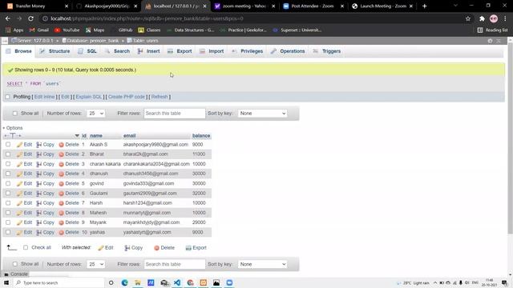Click the Windows taskbar search box
This screenshot has height=288, width=513.
[59, 282]
